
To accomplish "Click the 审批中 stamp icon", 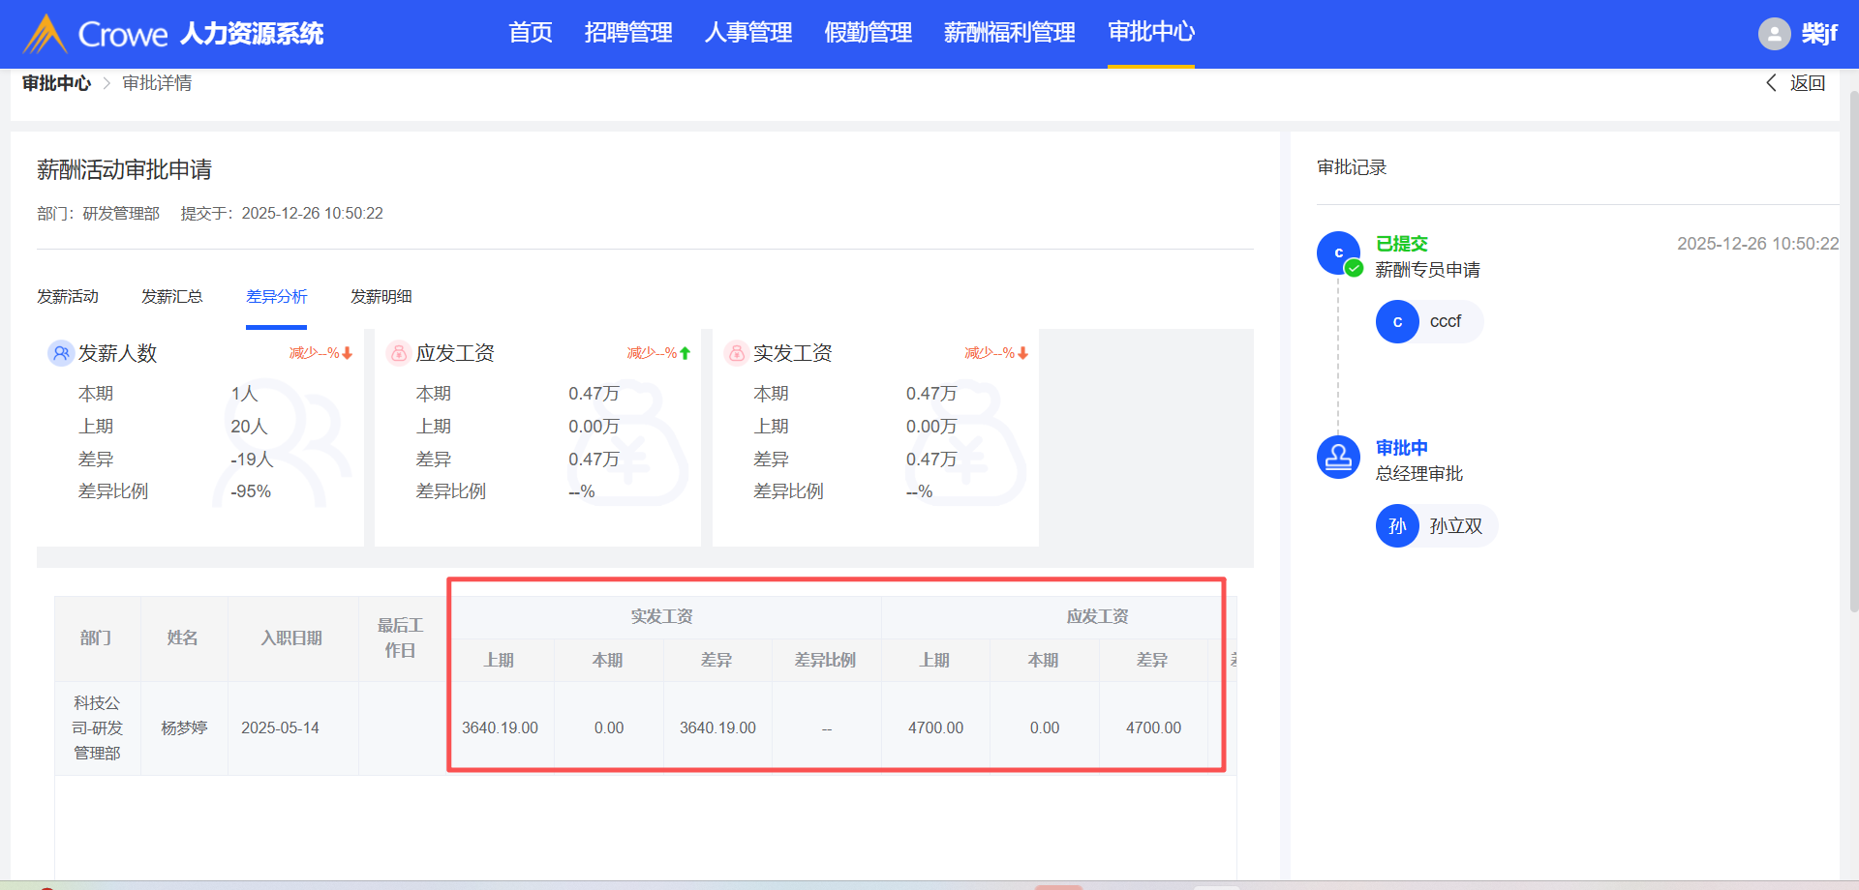I will click(x=1338, y=457).
